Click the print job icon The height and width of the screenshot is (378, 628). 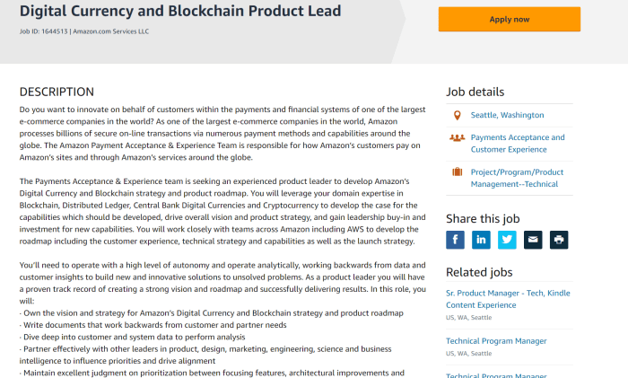tap(559, 240)
